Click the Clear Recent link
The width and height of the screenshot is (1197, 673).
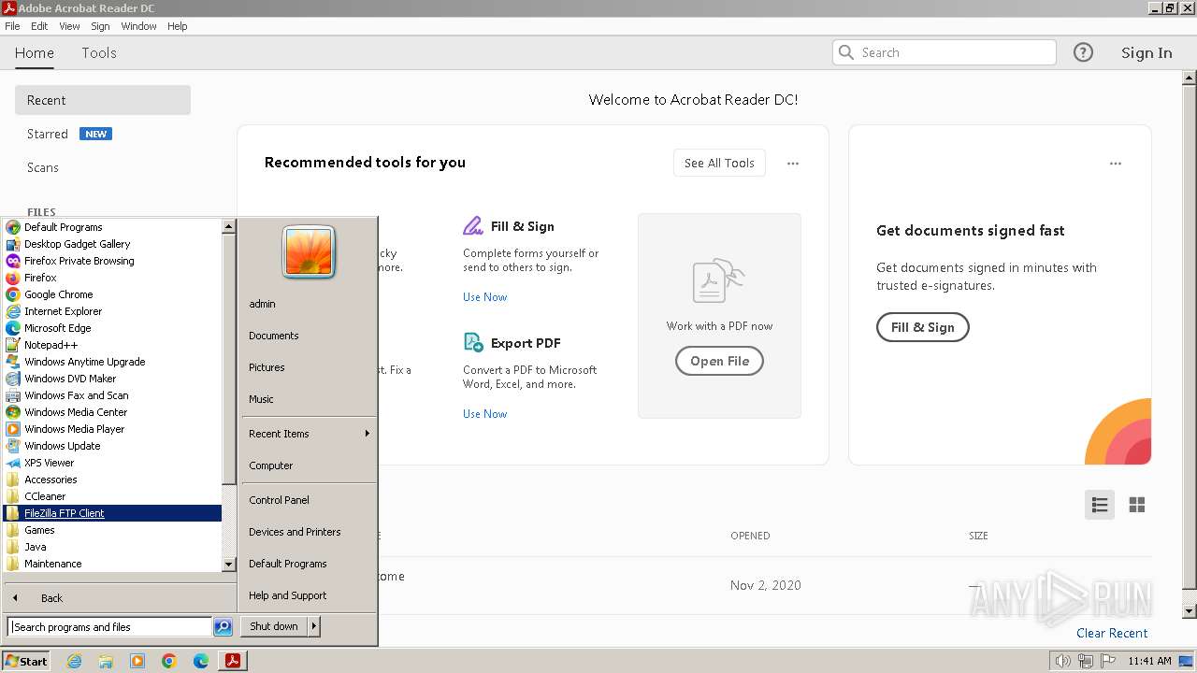(x=1112, y=633)
